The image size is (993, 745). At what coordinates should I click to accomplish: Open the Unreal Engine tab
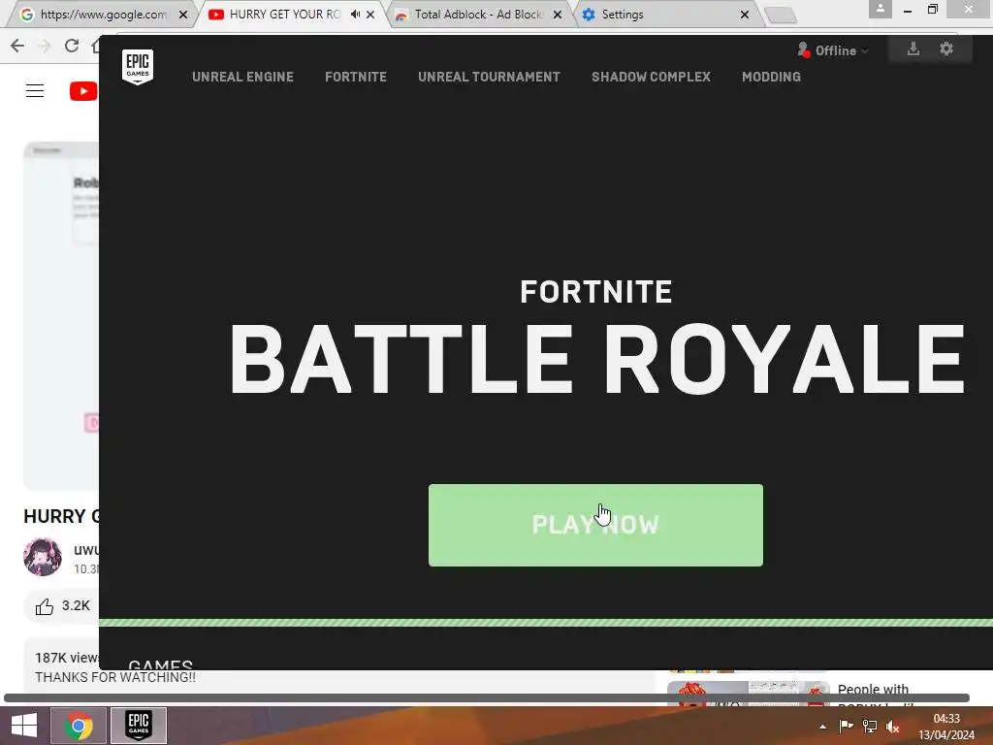[x=242, y=77]
